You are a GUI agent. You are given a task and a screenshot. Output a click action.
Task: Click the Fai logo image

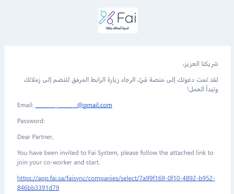(x=118, y=20)
